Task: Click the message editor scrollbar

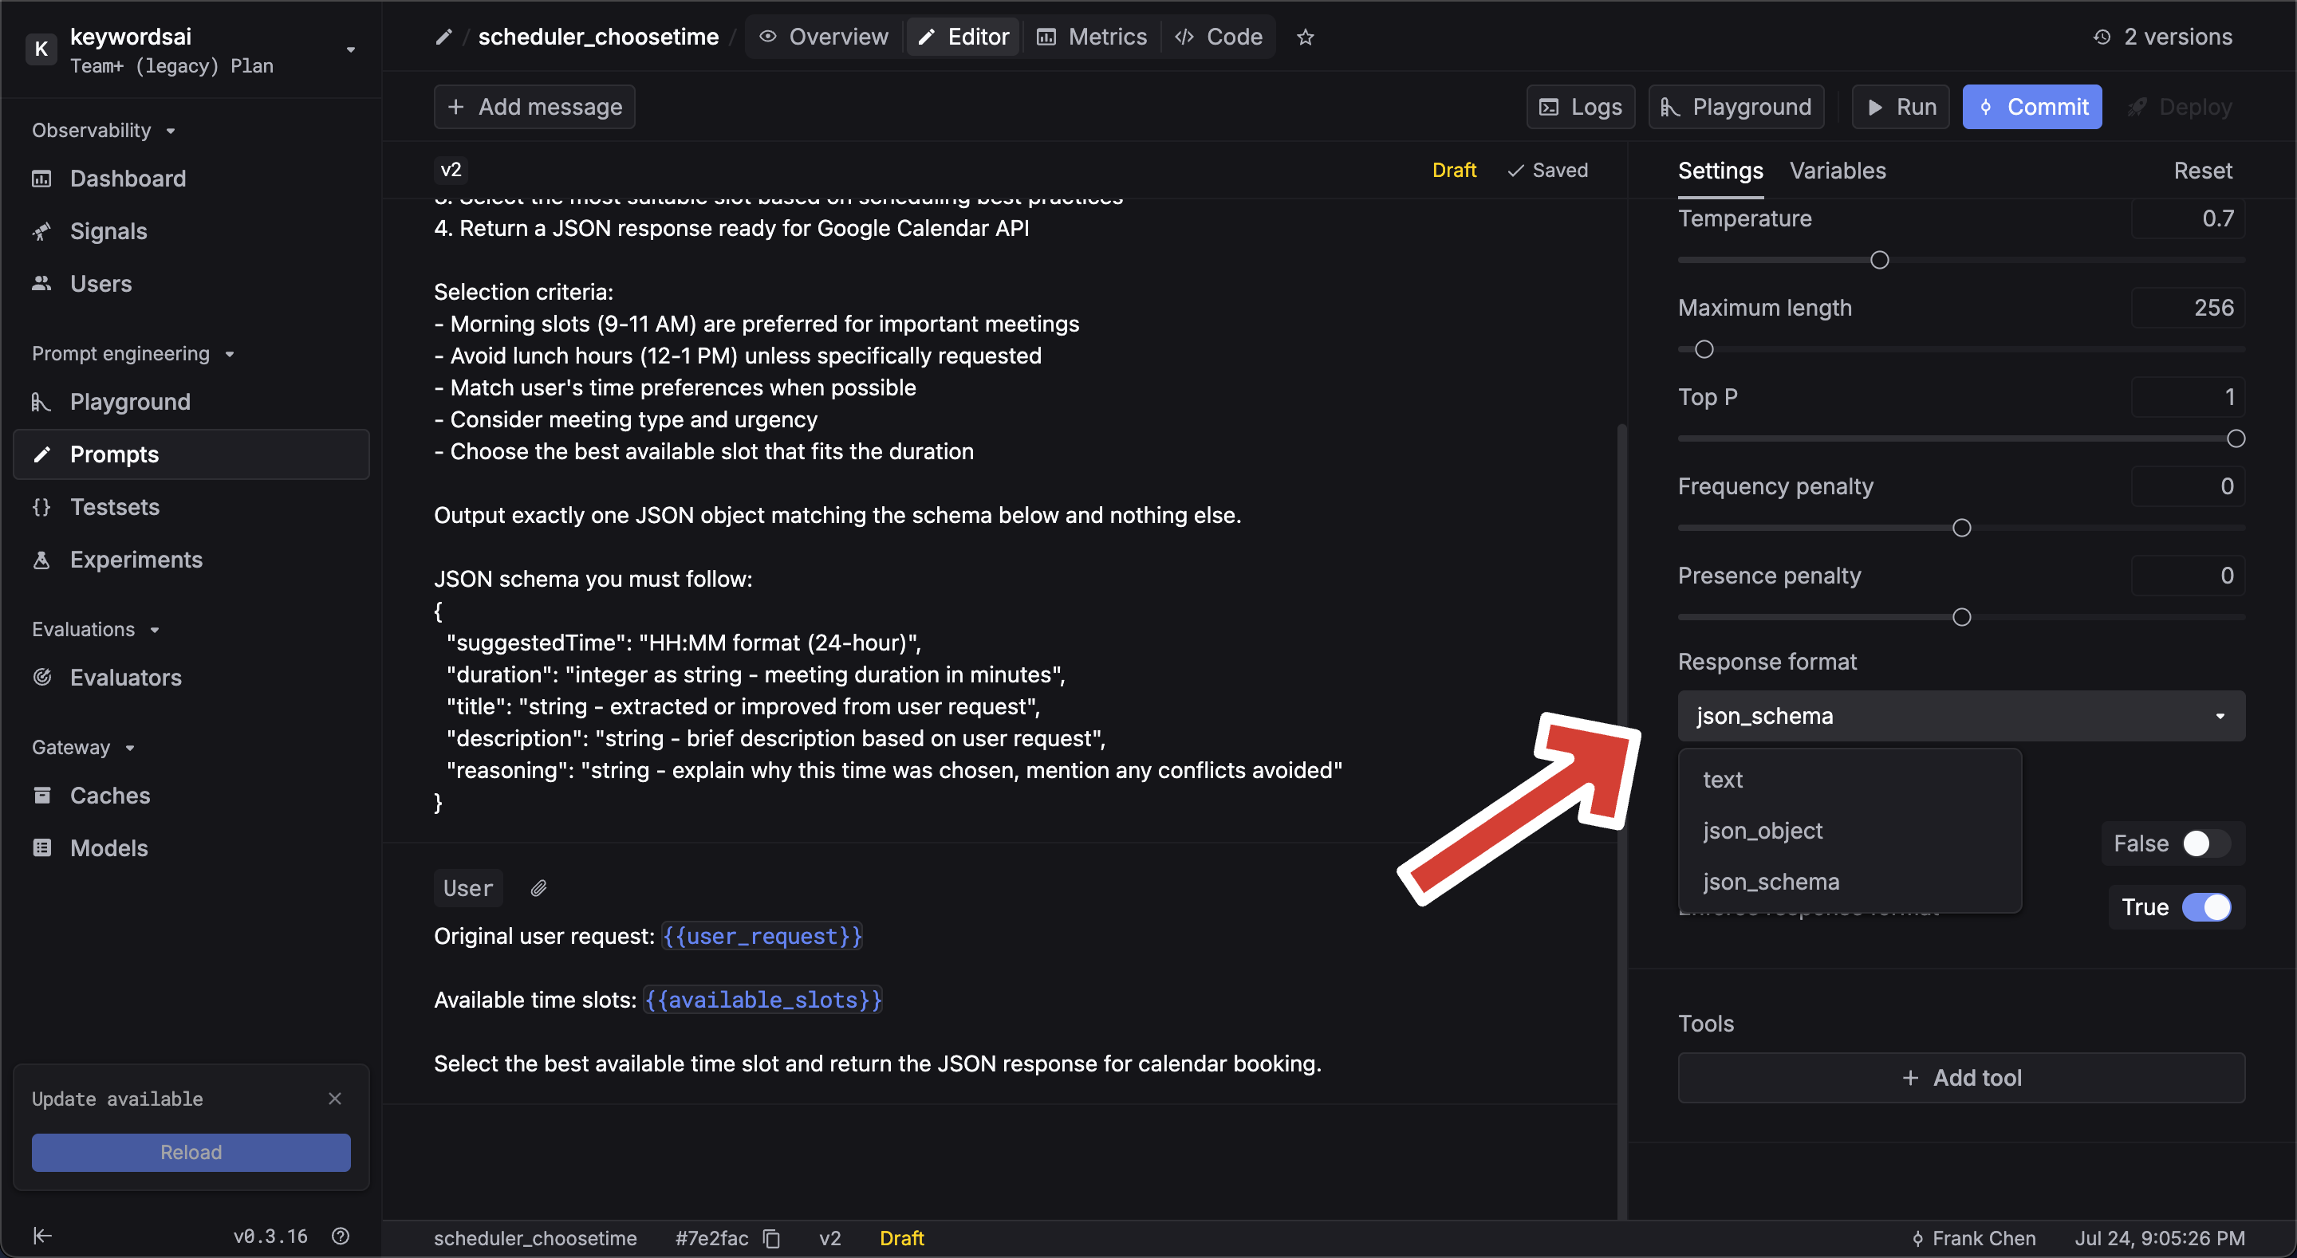Action: [x=1621, y=820]
